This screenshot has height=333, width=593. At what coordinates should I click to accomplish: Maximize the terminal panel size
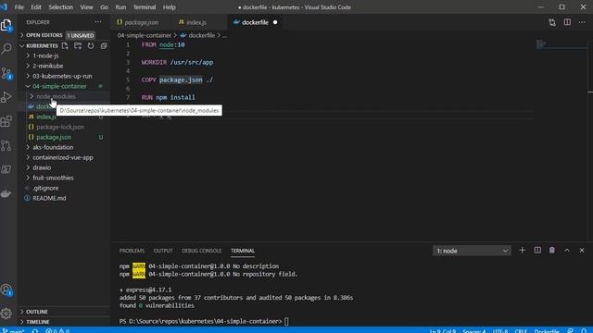coord(567,251)
